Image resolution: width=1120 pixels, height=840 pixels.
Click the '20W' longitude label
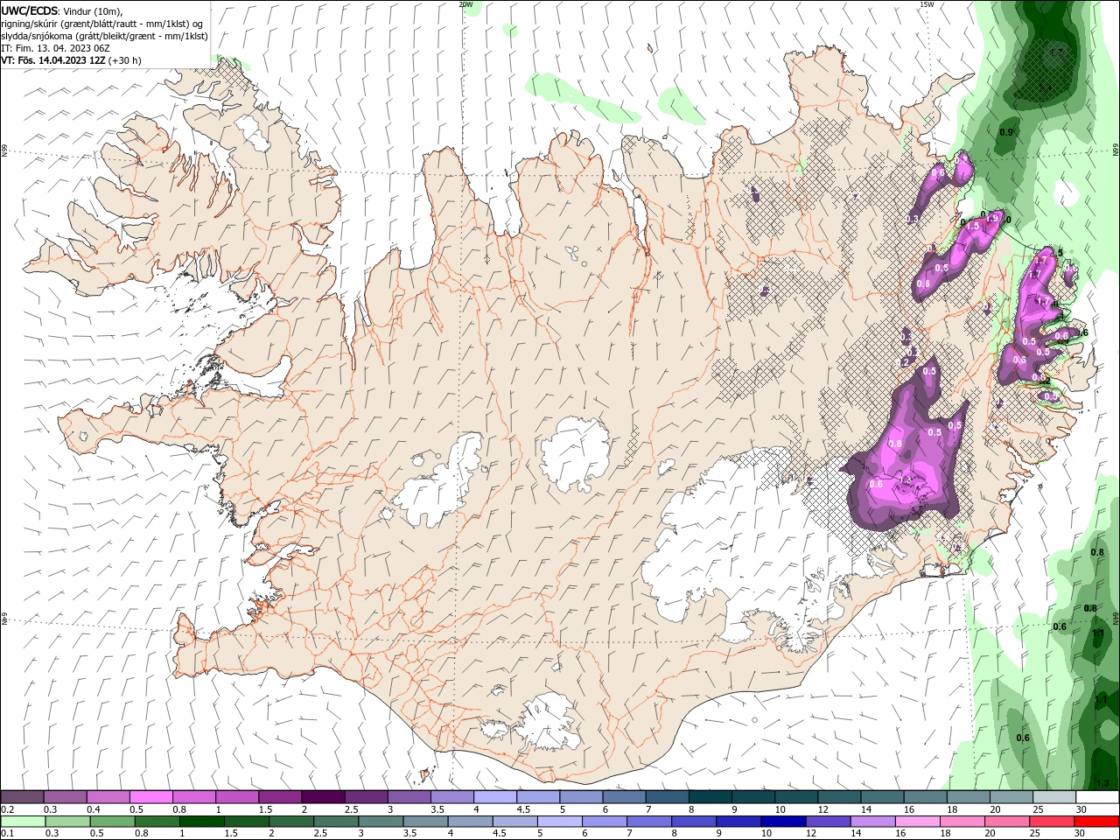pos(465,4)
